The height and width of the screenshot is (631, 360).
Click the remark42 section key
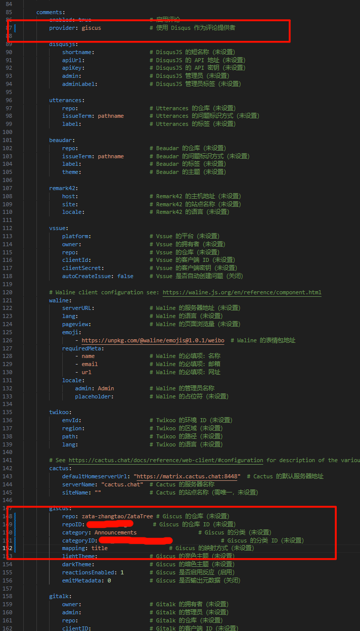point(63,188)
